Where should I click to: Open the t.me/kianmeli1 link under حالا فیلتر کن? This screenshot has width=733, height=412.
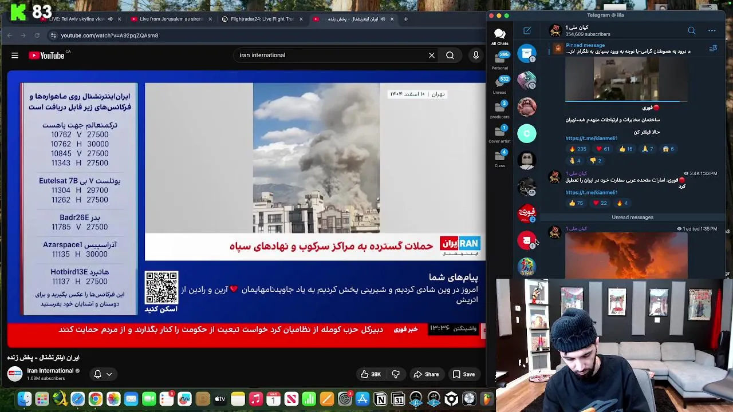pos(592,138)
